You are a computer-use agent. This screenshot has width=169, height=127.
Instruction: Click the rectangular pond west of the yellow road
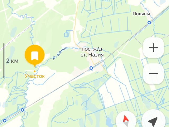66,34
